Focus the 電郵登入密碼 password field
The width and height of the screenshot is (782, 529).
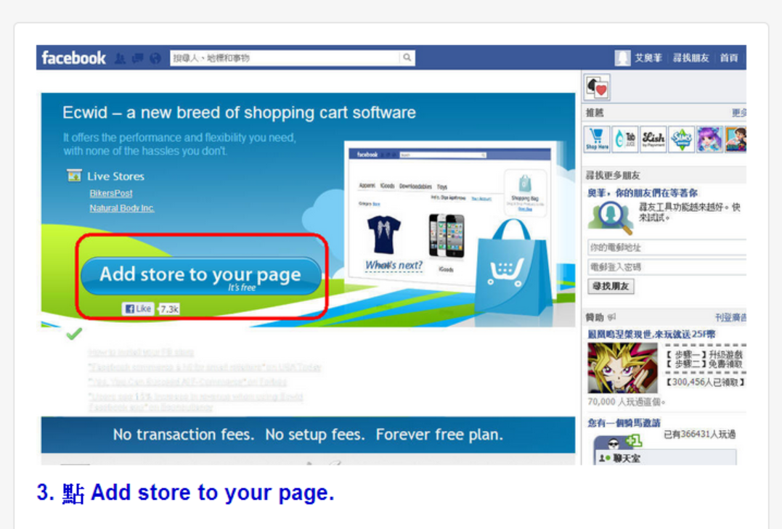tap(667, 267)
